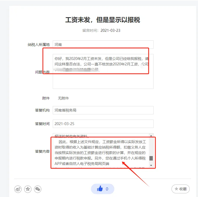Click the 答复时间 field 2021-03-25
198x197 pixels.
(103, 124)
